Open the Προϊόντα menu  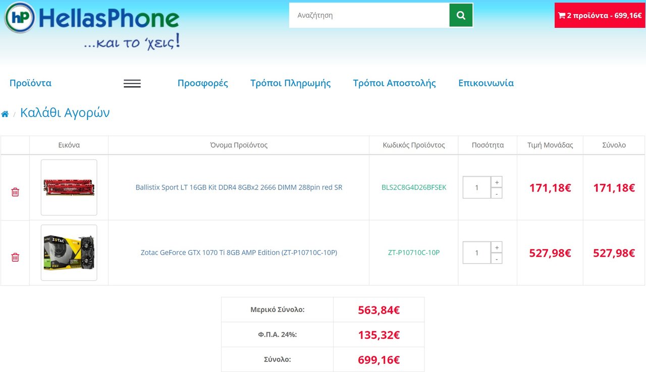[x=30, y=83]
